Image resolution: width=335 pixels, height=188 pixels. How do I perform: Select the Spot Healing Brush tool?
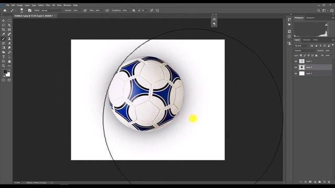[x=9, y=34]
